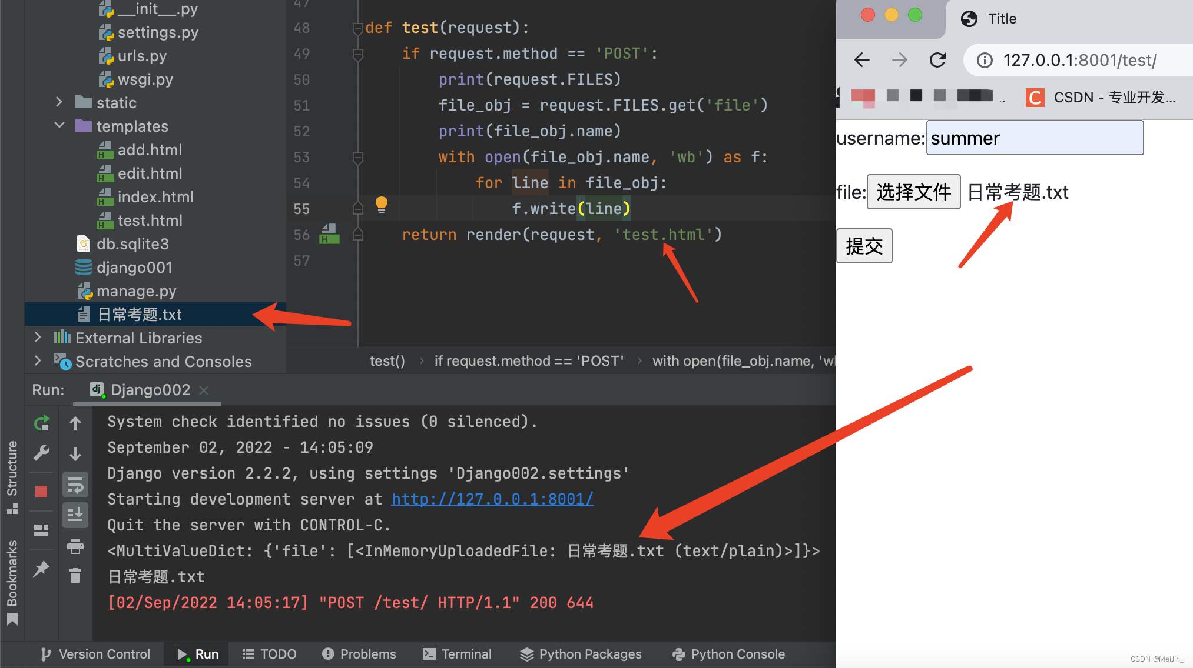
Task: Reload the page in the browser
Action: pos(937,59)
